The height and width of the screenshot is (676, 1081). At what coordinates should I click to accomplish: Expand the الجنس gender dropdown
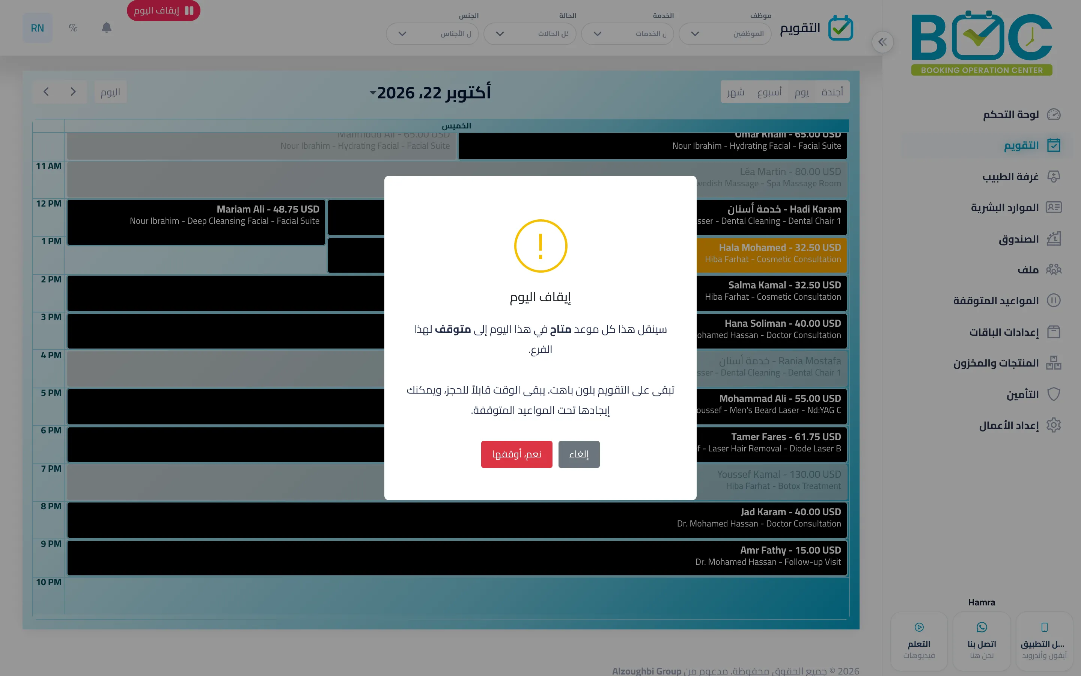click(432, 34)
